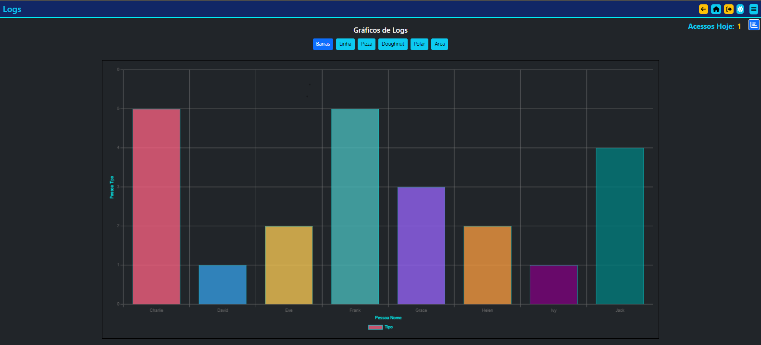This screenshot has height=345, width=761.
Task: Click Grace's purple bar
Action: tap(421, 246)
